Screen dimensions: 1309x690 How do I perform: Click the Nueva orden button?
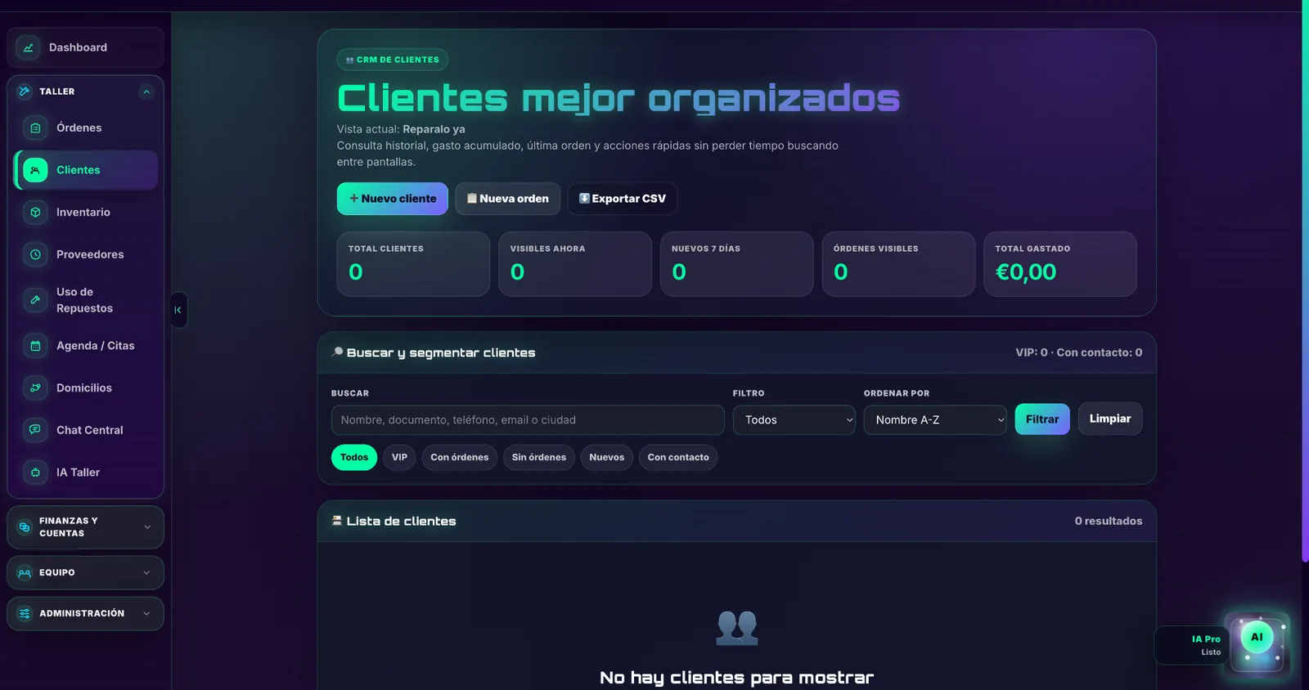point(508,199)
